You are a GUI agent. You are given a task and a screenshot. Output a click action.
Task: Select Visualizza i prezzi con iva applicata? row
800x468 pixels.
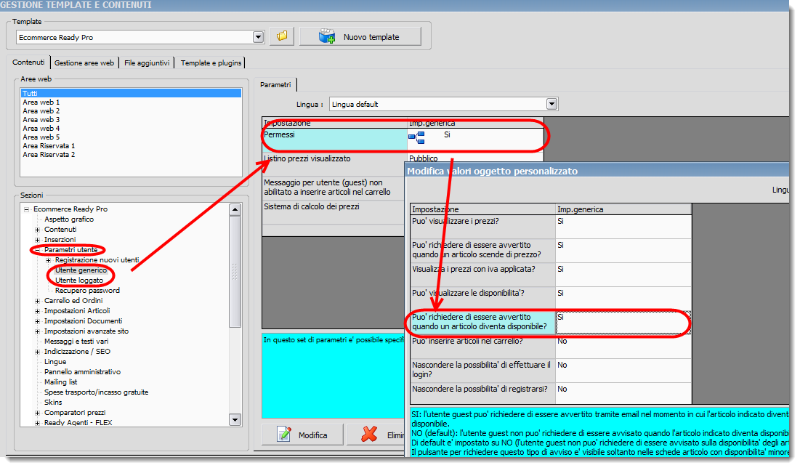pos(551,275)
